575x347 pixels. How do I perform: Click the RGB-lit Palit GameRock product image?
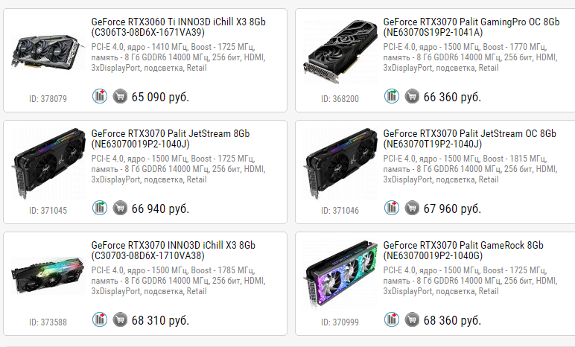(338, 276)
